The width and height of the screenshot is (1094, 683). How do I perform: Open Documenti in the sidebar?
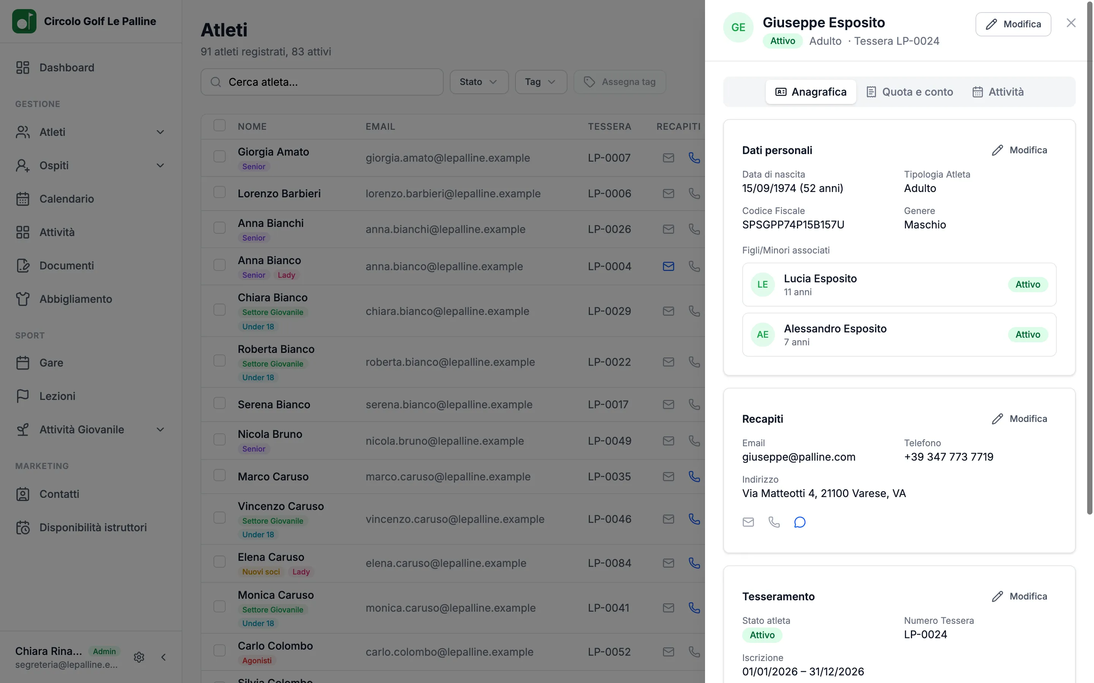(91, 266)
